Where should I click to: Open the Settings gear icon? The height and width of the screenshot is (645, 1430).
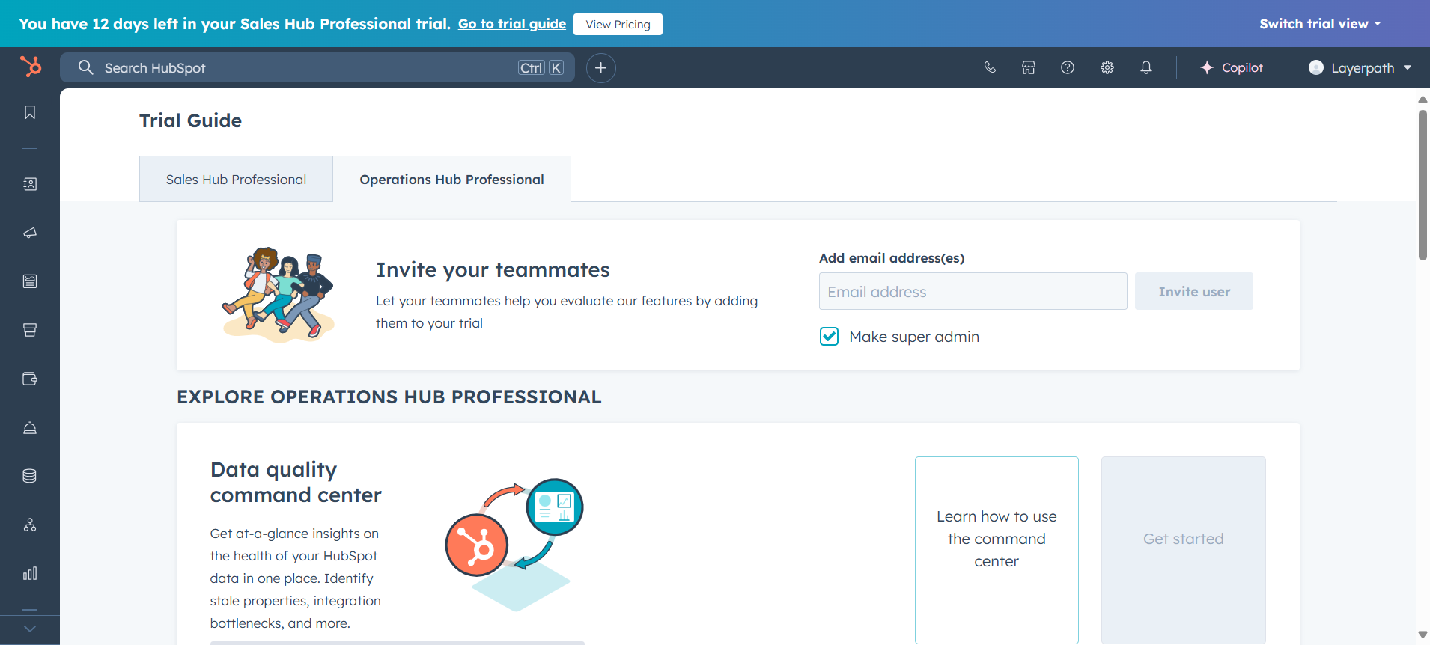[x=1107, y=67]
